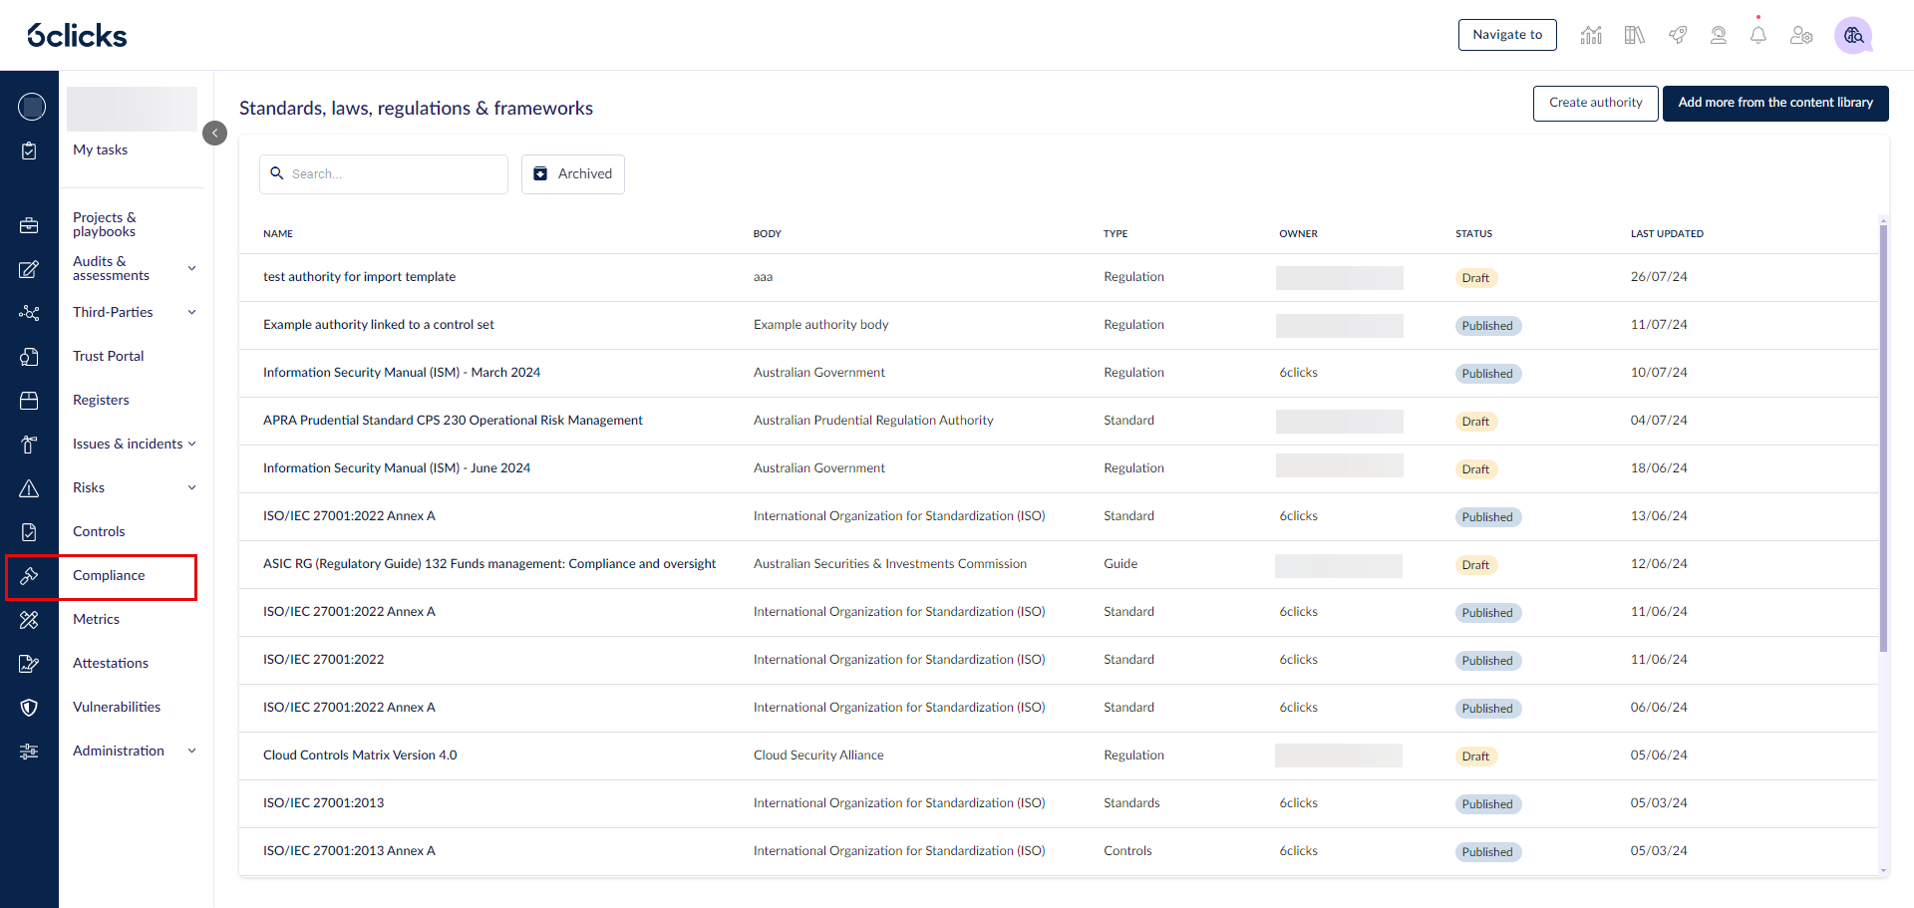Image resolution: width=1914 pixels, height=908 pixels.
Task: Click the Attestations sidebar icon
Action: click(29, 664)
